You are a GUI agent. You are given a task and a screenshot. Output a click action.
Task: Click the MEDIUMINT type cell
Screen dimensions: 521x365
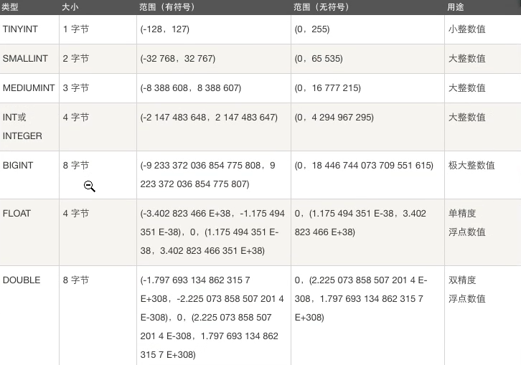29,88
